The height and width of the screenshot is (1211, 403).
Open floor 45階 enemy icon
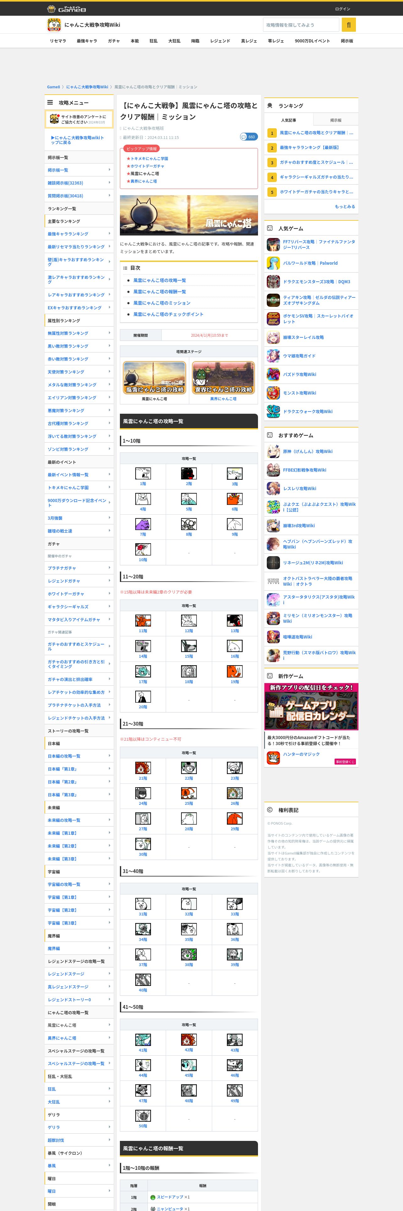tap(189, 1065)
